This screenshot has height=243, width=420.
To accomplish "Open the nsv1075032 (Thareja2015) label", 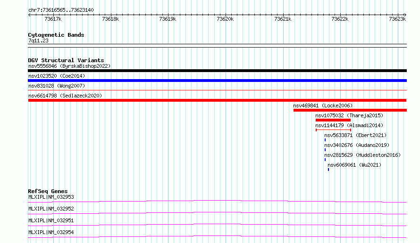I will [349, 115].
